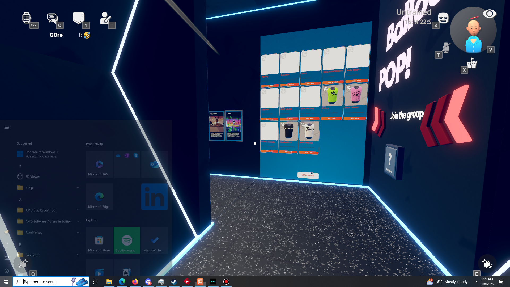Click the cheer celebrate icon

[472, 63]
